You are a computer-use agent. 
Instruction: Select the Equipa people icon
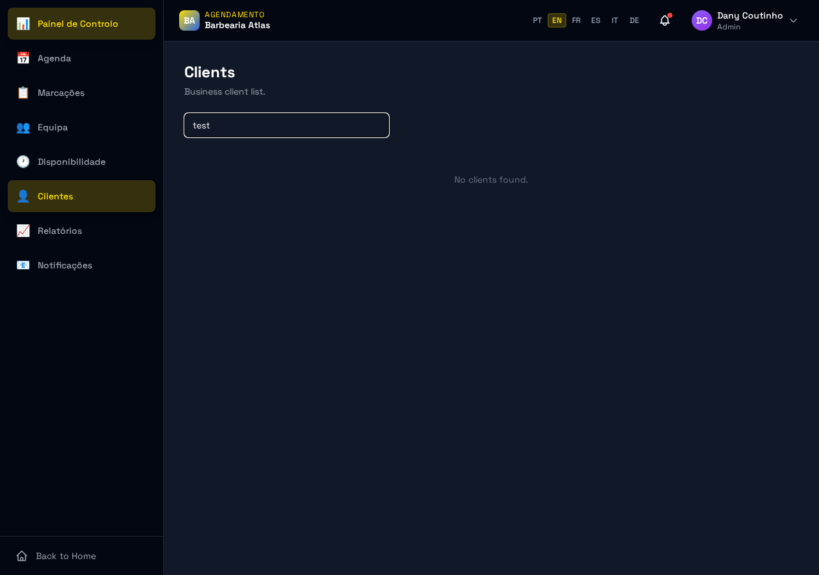coord(23,127)
